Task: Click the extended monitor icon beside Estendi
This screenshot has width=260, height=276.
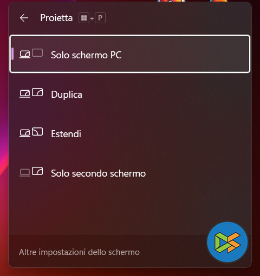Action: click(x=37, y=132)
